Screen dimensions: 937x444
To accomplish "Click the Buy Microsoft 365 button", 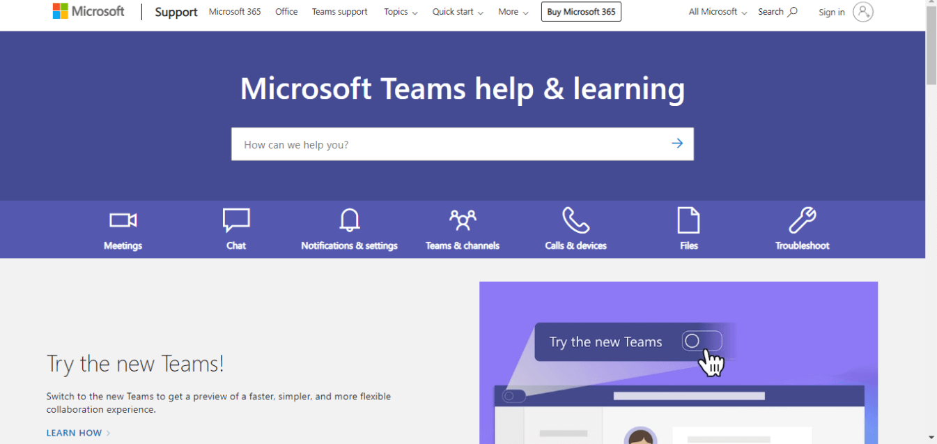I will (x=581, y=12).
